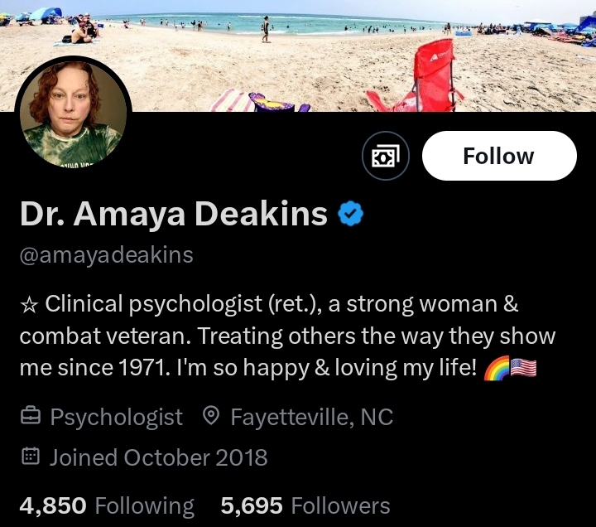Click the location pin icon
Image resolution: width=596 pixels, height=527 pixels.
210,416
